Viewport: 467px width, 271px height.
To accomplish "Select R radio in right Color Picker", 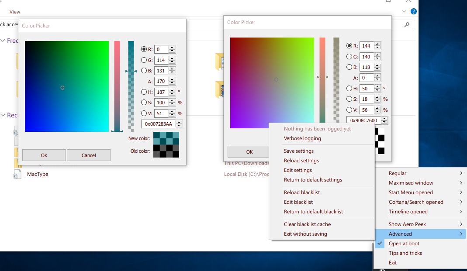I will pyautogui.click(x=349, y=46).
